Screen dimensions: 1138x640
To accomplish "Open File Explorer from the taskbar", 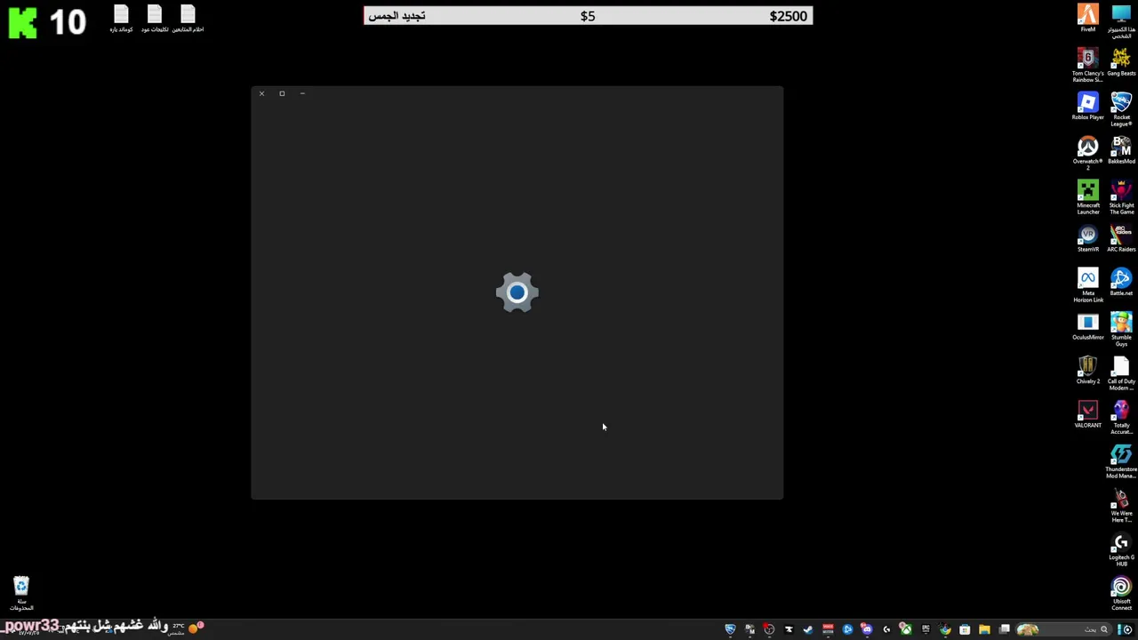I will coord(984,629).
